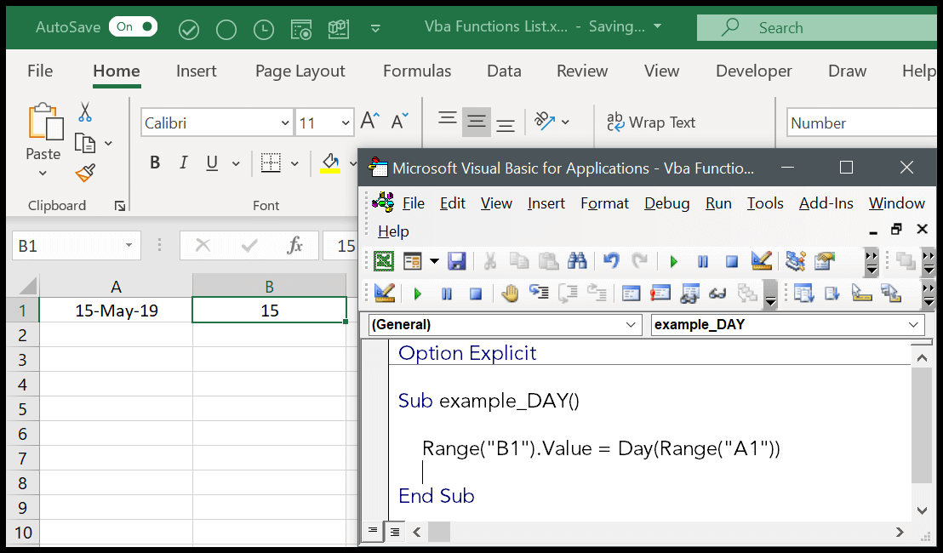Toggle Italic formatting in the Font group
The width and height of the screenshot is (943, 553).
183,162
